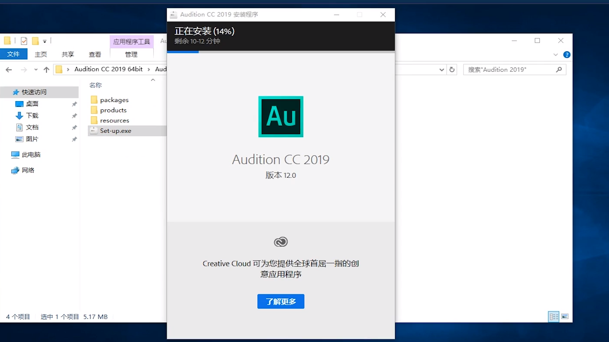Click the 了解更多 button

[281, 301]
